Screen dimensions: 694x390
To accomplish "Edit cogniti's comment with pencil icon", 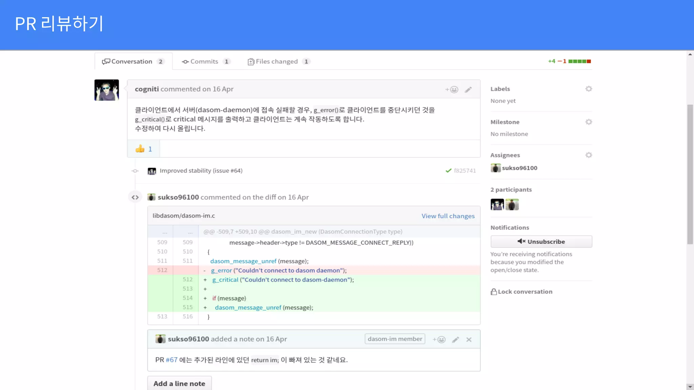I will (468, 90).
